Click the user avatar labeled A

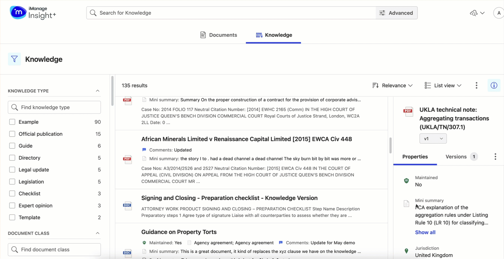(499, 13)
